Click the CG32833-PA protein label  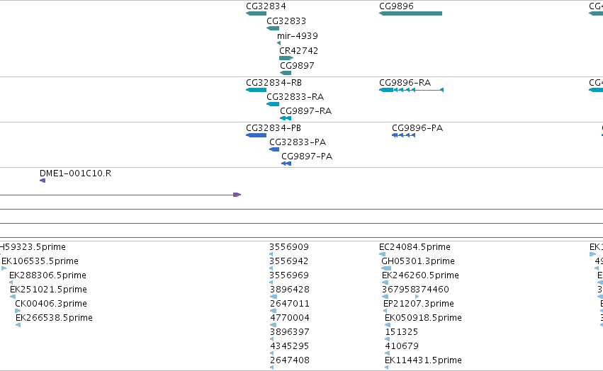[x=298, y=142]
